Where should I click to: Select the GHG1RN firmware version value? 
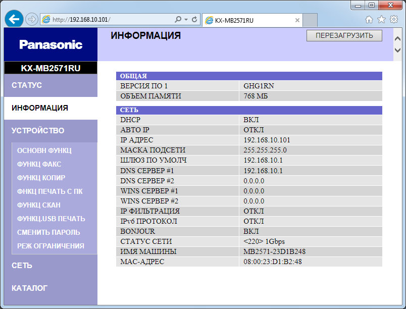(x=259, y=86)
